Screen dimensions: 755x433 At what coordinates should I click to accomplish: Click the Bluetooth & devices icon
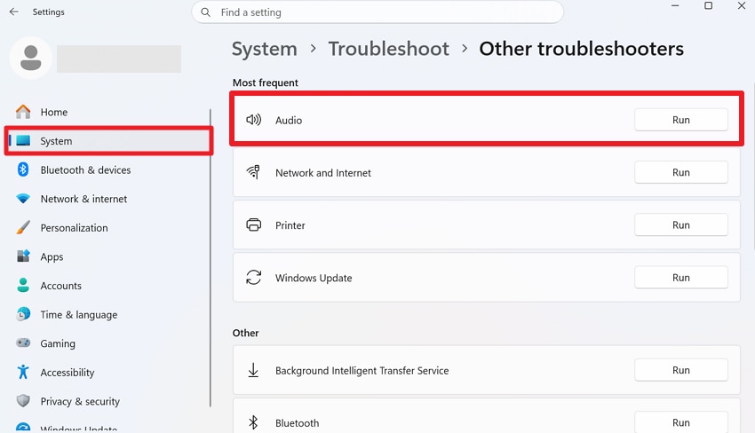22,169
